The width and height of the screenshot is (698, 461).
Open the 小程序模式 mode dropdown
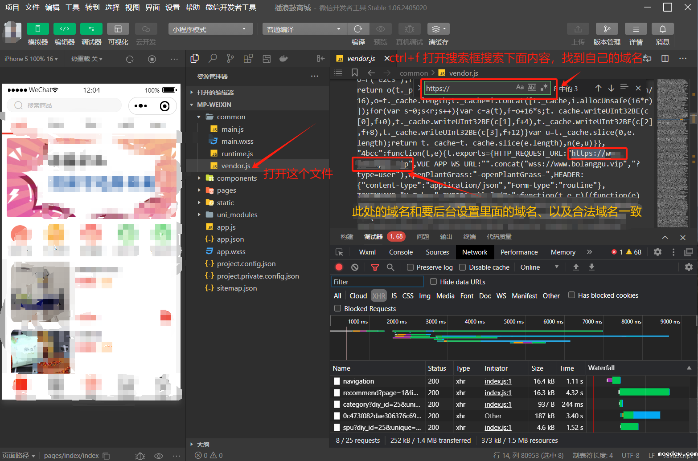coord(210,29)
